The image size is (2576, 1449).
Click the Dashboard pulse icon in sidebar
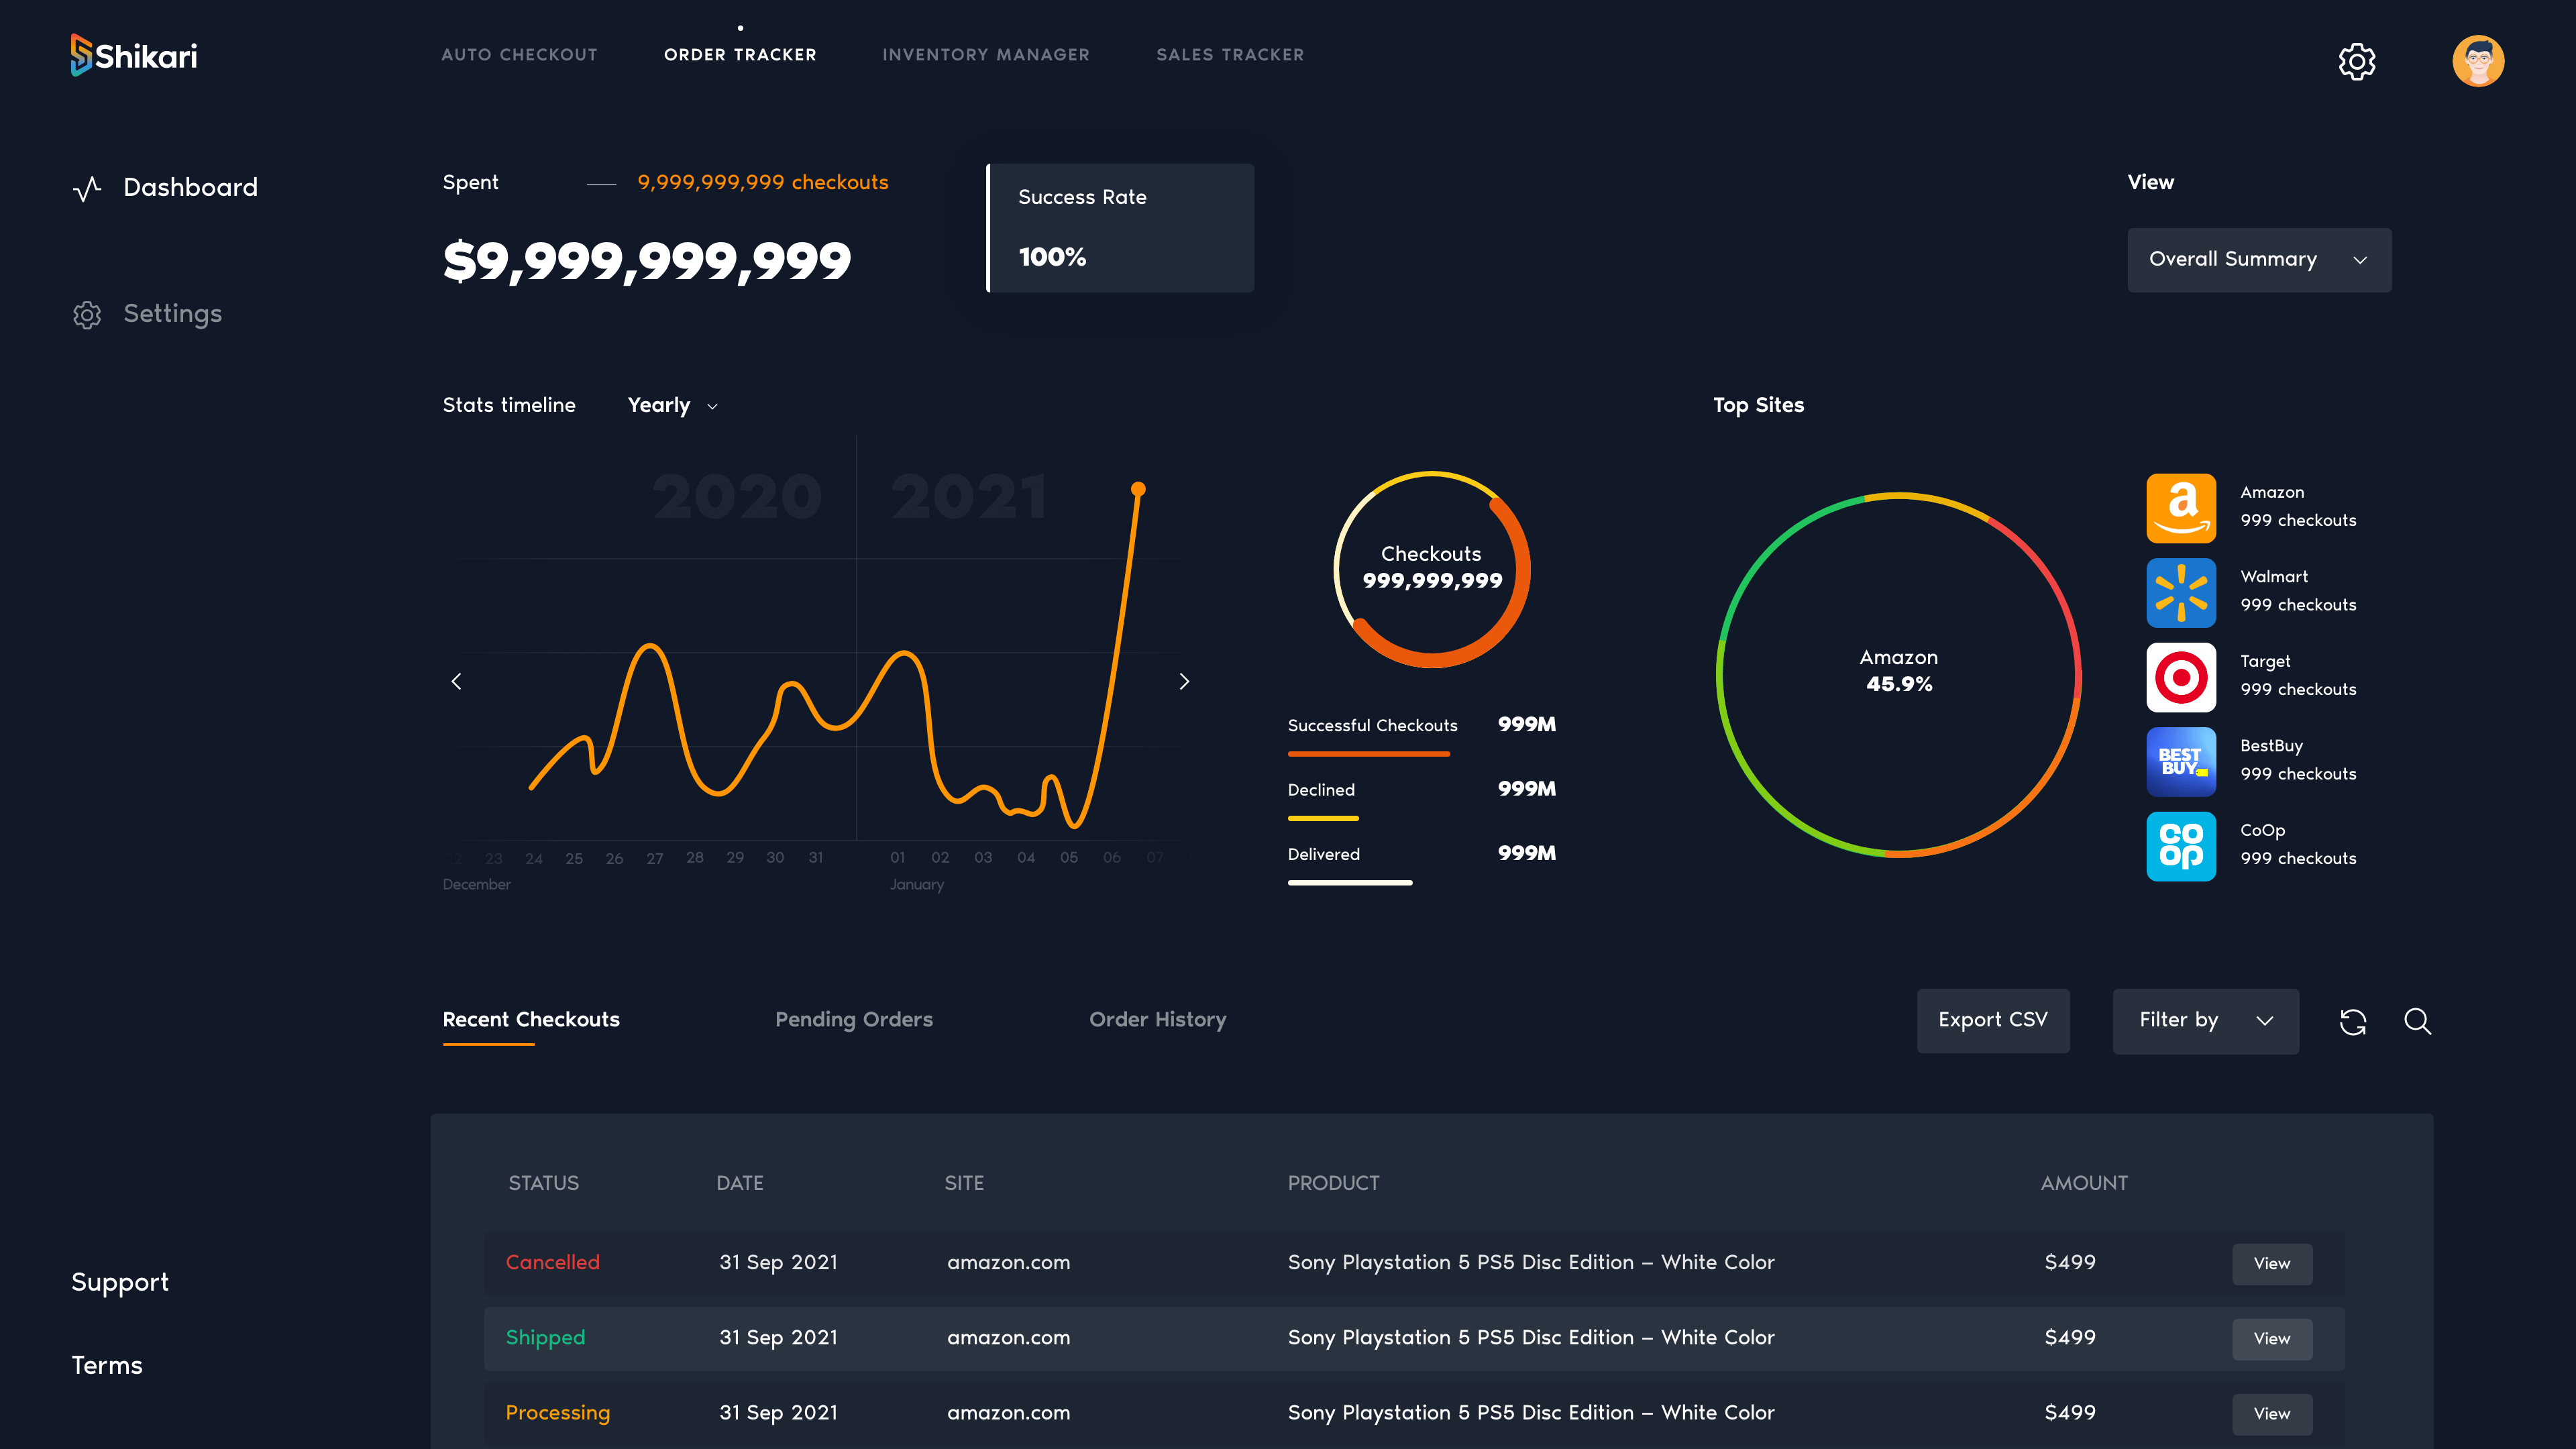(87, 188)
